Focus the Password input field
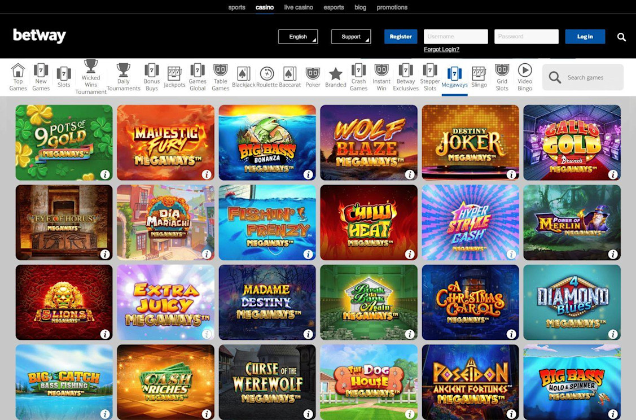 click(527, 37)
